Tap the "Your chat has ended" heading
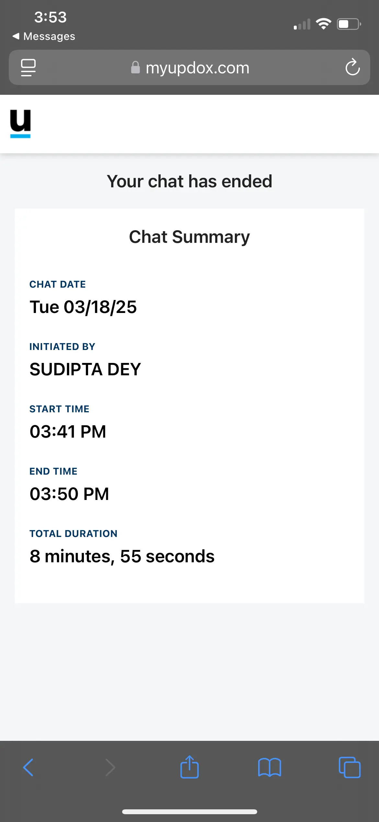 (x=189, y=181)
